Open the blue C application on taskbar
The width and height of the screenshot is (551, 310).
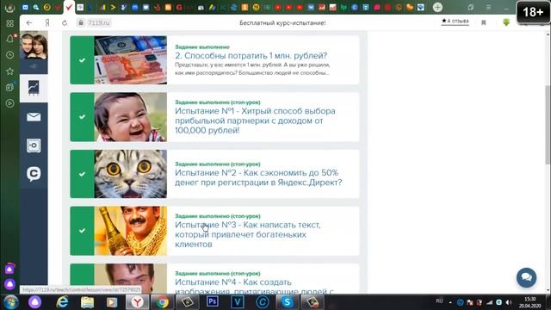click(263, 302)
